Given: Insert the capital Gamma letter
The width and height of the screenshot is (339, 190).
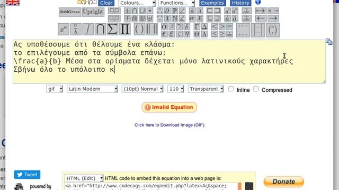Looking at the screenshot, I should [x=197, y=27].
